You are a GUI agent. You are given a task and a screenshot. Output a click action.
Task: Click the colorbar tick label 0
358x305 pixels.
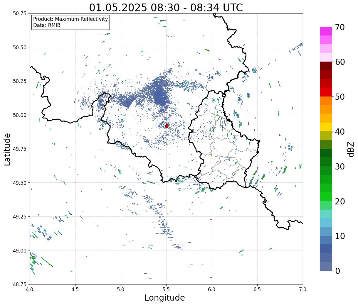[337, 271]
